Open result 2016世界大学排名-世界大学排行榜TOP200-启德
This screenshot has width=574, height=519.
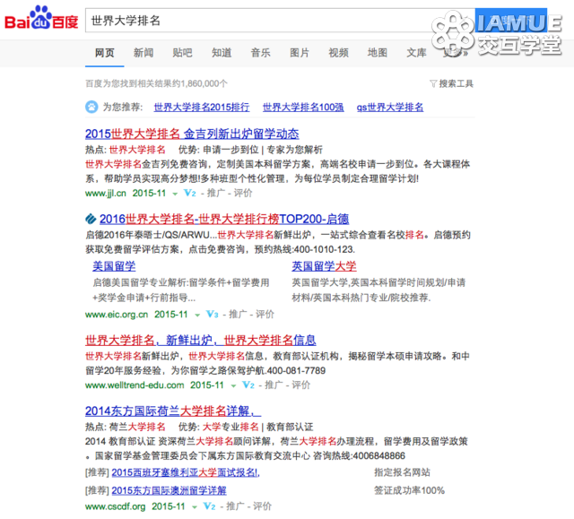(x=224, y=219)
